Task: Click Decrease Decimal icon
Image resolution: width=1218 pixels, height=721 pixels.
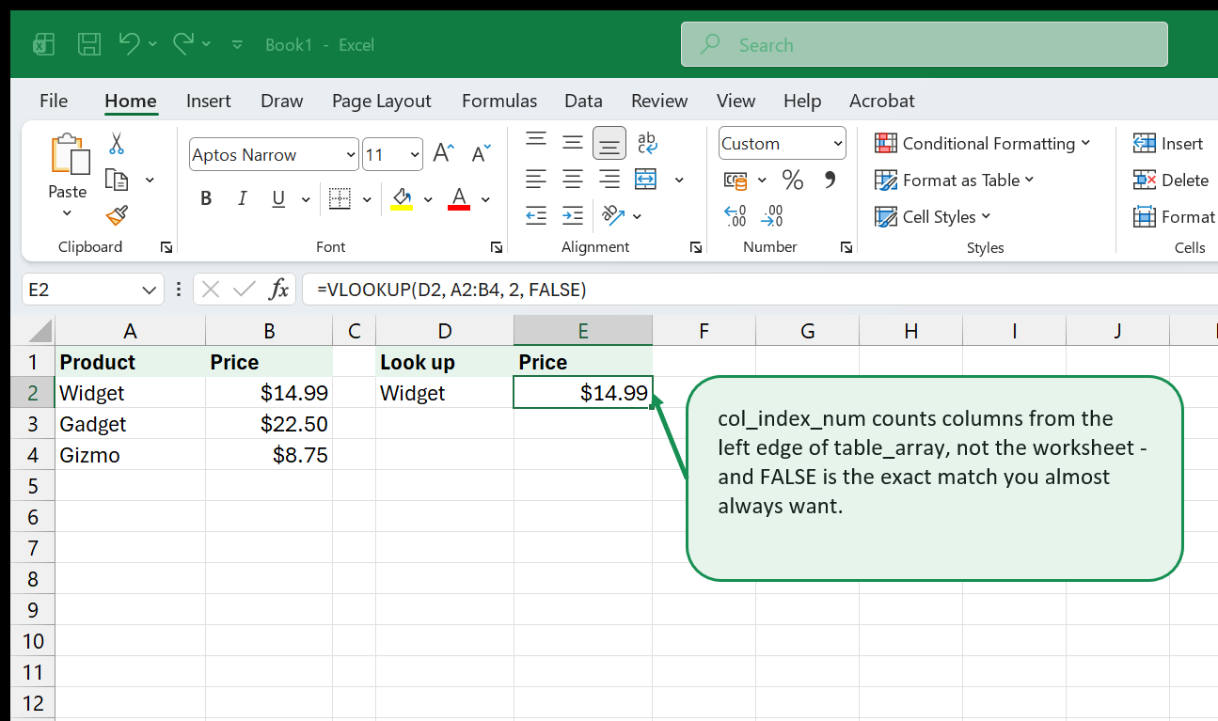Action: [x=772, y=216]
